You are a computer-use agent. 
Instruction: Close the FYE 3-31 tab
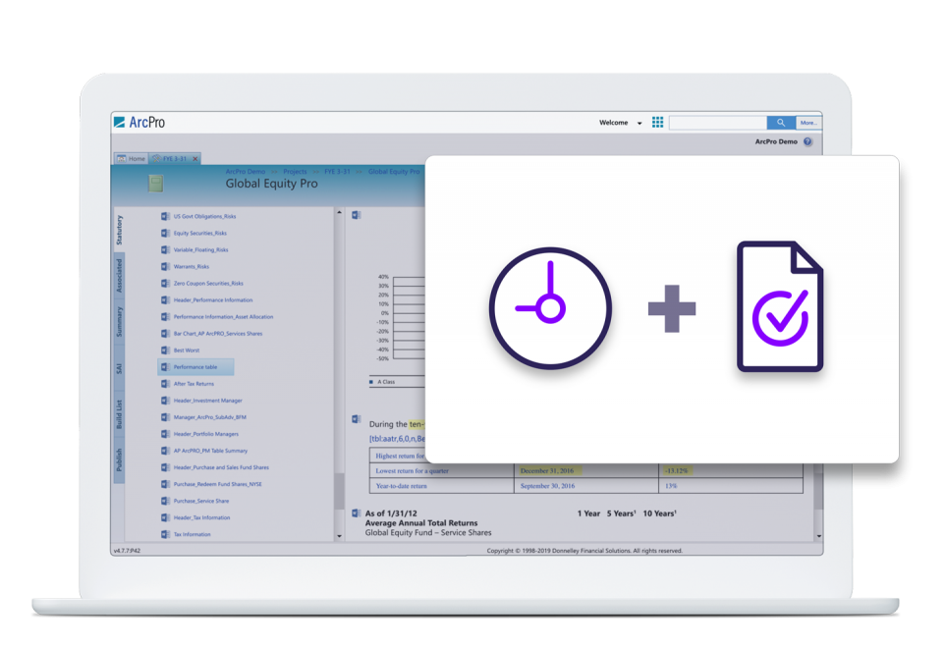pyautogui.click(x=195, y=159)
